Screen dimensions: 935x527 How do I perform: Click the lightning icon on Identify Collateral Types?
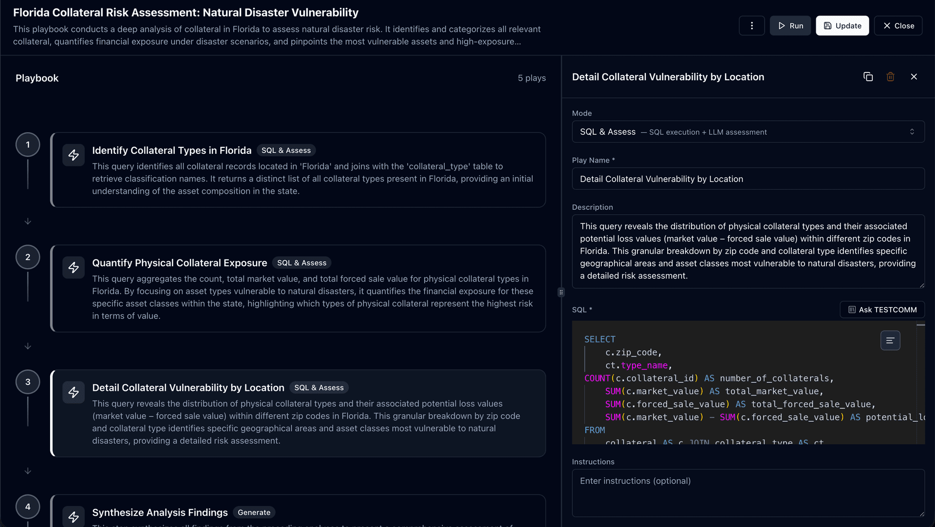(x=74, y=155)
